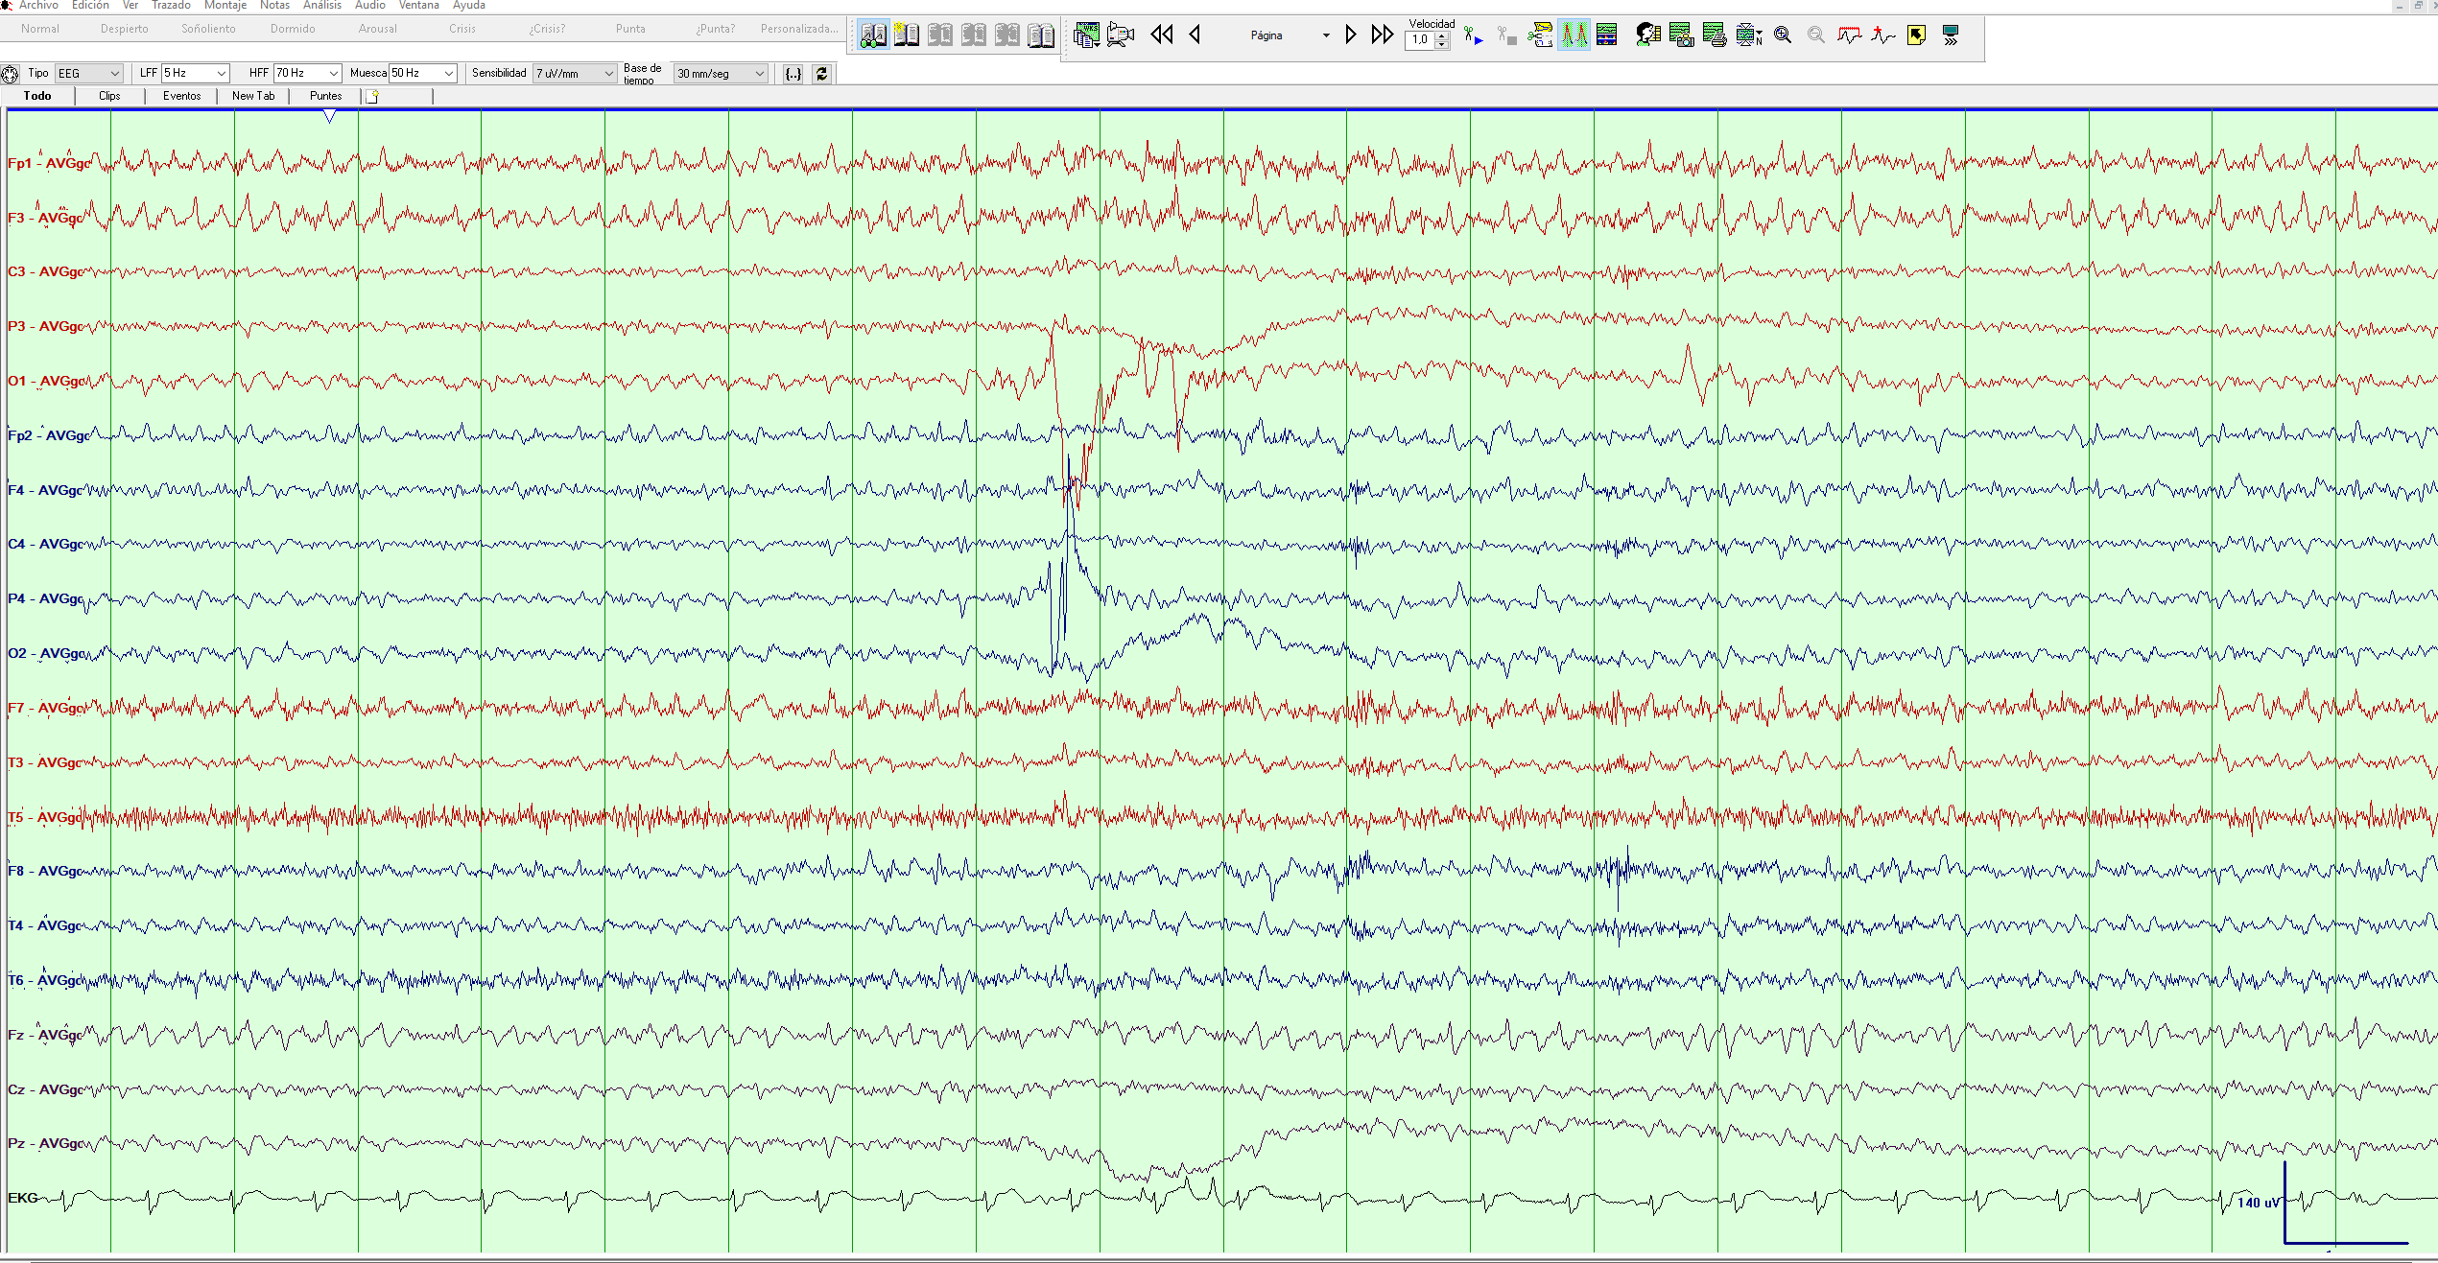Open the Trazado menu
The image size is (2438, 1263).
point(171,6)
